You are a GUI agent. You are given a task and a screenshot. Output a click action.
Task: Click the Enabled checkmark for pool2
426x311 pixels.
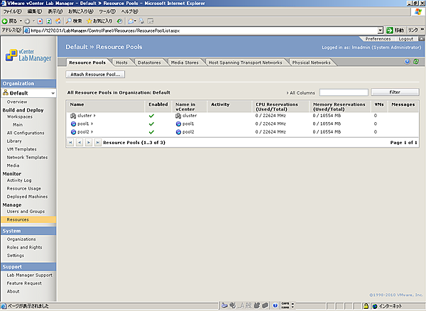[151, 132]
